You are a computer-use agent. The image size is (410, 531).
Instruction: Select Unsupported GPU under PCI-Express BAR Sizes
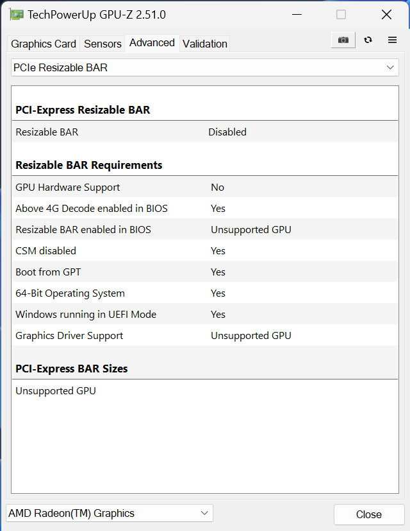click(205, 390)
